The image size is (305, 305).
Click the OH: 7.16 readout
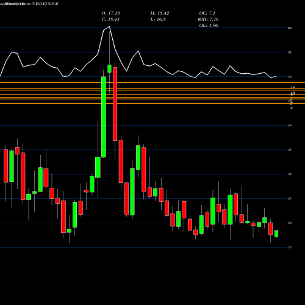click(209, 20)
